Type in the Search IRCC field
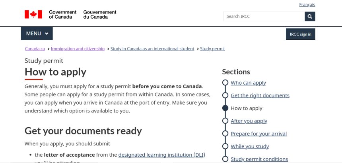 click(264, 16)
